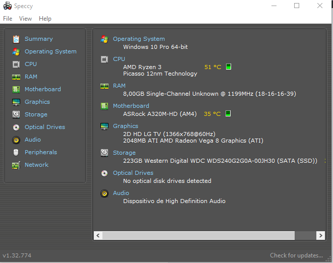Image resolution: width=333 pixels, height=263 pixels.
Task: Click the CPU chip icon in summary panel
Action: tap(104, 59)
